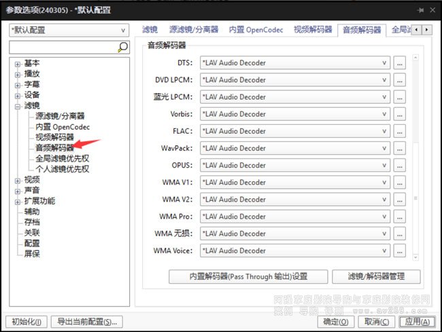Open OPUS decoder settings ellipsis button
Image resolution: width=442 pixels, height=332 pixels.
[x=399, y=165]
